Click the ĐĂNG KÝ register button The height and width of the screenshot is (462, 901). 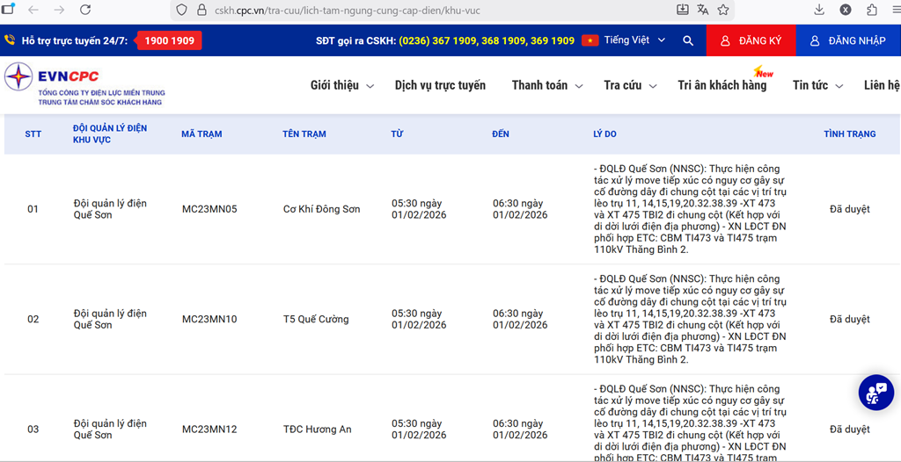751,40
